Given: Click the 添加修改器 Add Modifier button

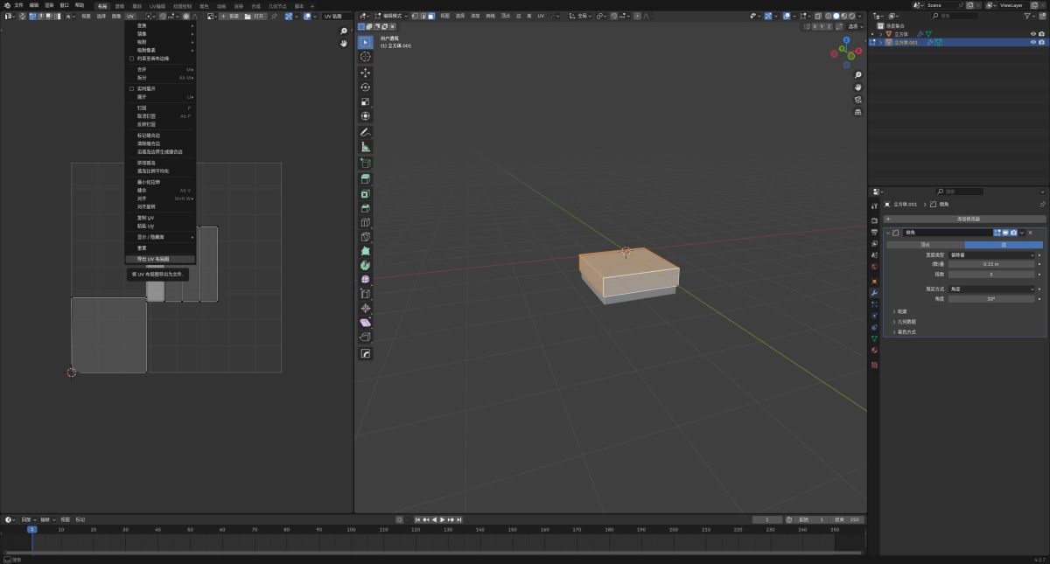Looking at the screenshot, I should [x=968, y=219].
